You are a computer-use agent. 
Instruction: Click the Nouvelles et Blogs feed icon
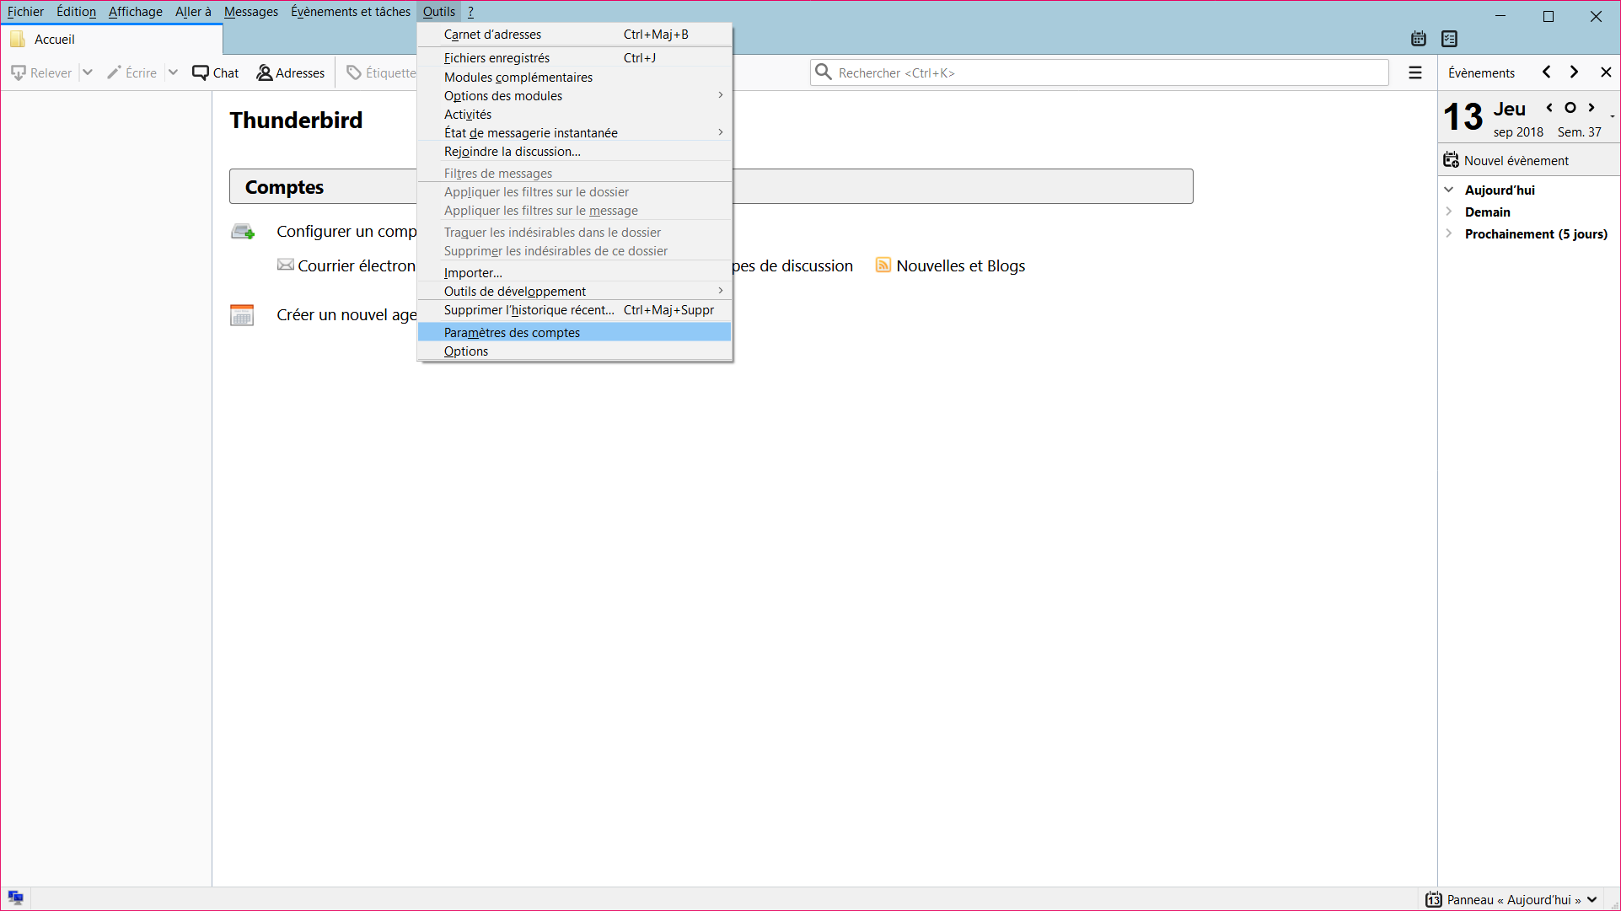click(x=883, y=265)
